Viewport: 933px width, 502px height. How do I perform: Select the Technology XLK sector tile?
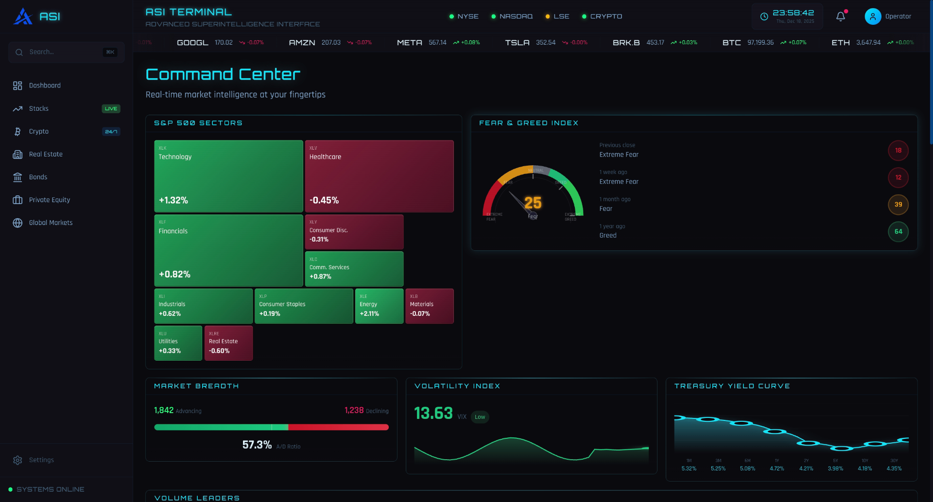pos(228,176)
